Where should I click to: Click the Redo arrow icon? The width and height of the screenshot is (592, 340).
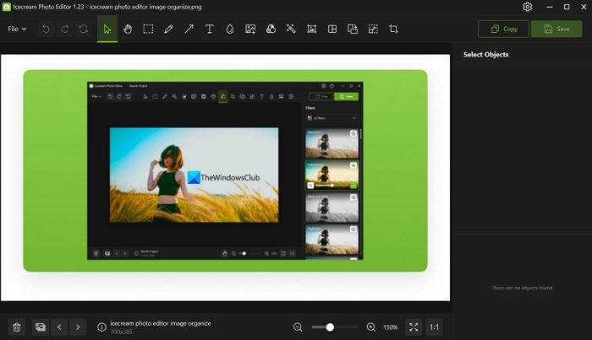pos(64,29)
